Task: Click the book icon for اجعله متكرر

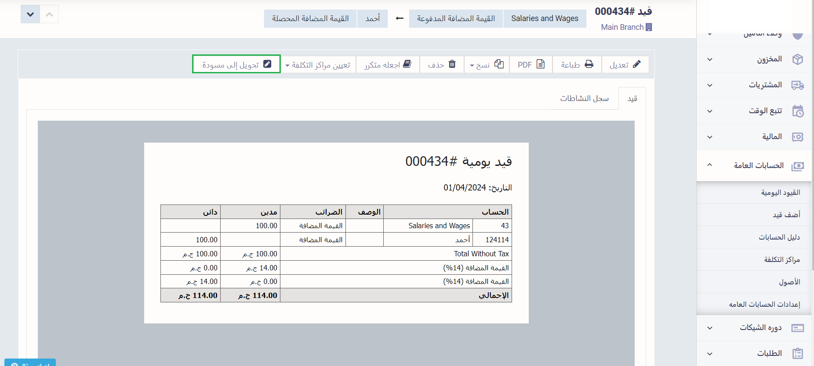Action: [407, 64]
